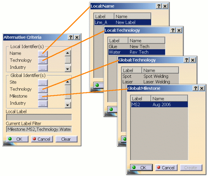Open the Local Name browse button

pos(43,53)
